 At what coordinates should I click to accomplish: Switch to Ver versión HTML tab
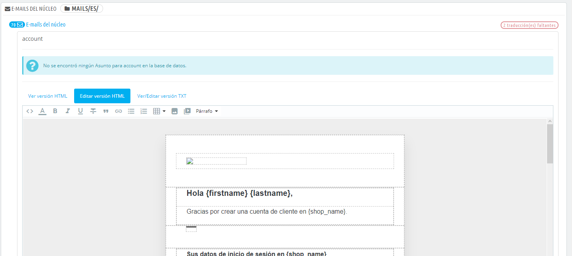pyautogui.click(x=48, y=96)
